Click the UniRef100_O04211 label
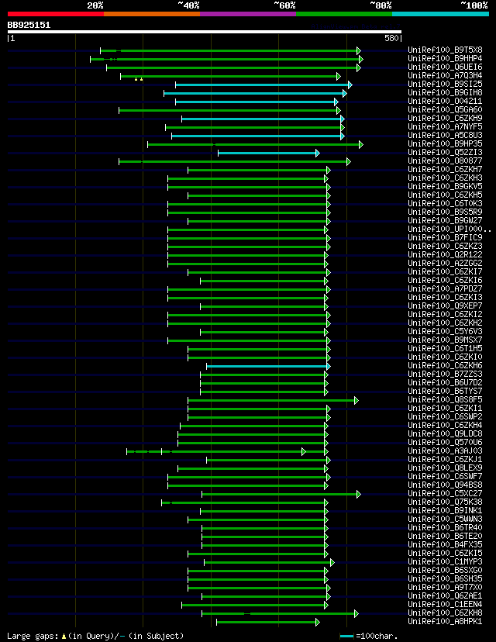Image resolution: width=496 pixels, height=642 pixels. (x=445, y=101)
